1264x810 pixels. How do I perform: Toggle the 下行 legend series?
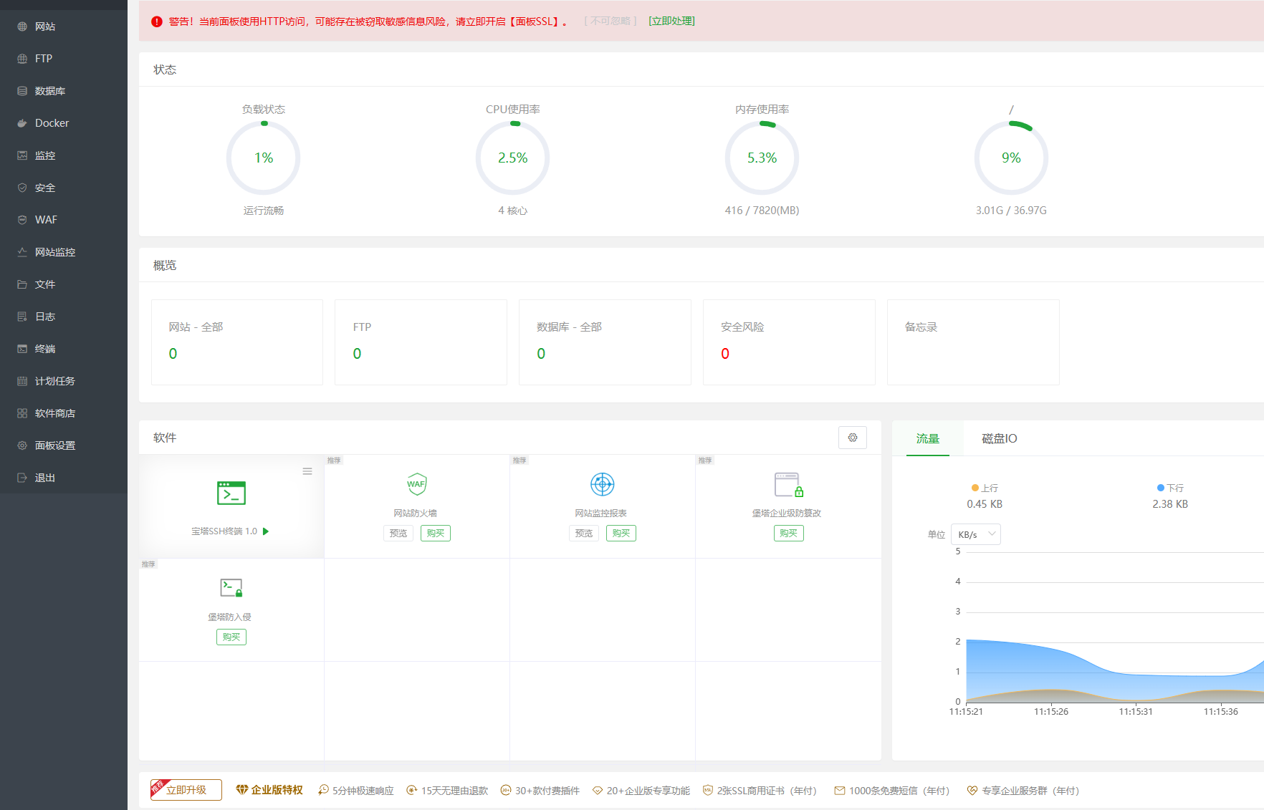tap(1170, 488)
